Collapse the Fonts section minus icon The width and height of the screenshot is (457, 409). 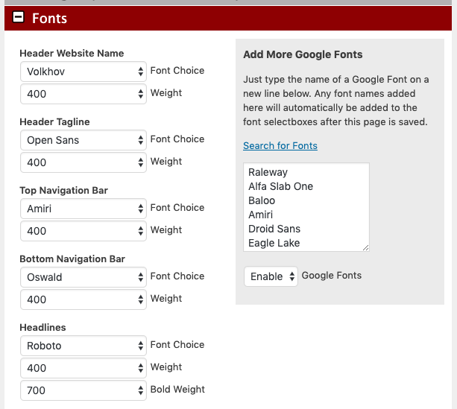tap(19, 18)
